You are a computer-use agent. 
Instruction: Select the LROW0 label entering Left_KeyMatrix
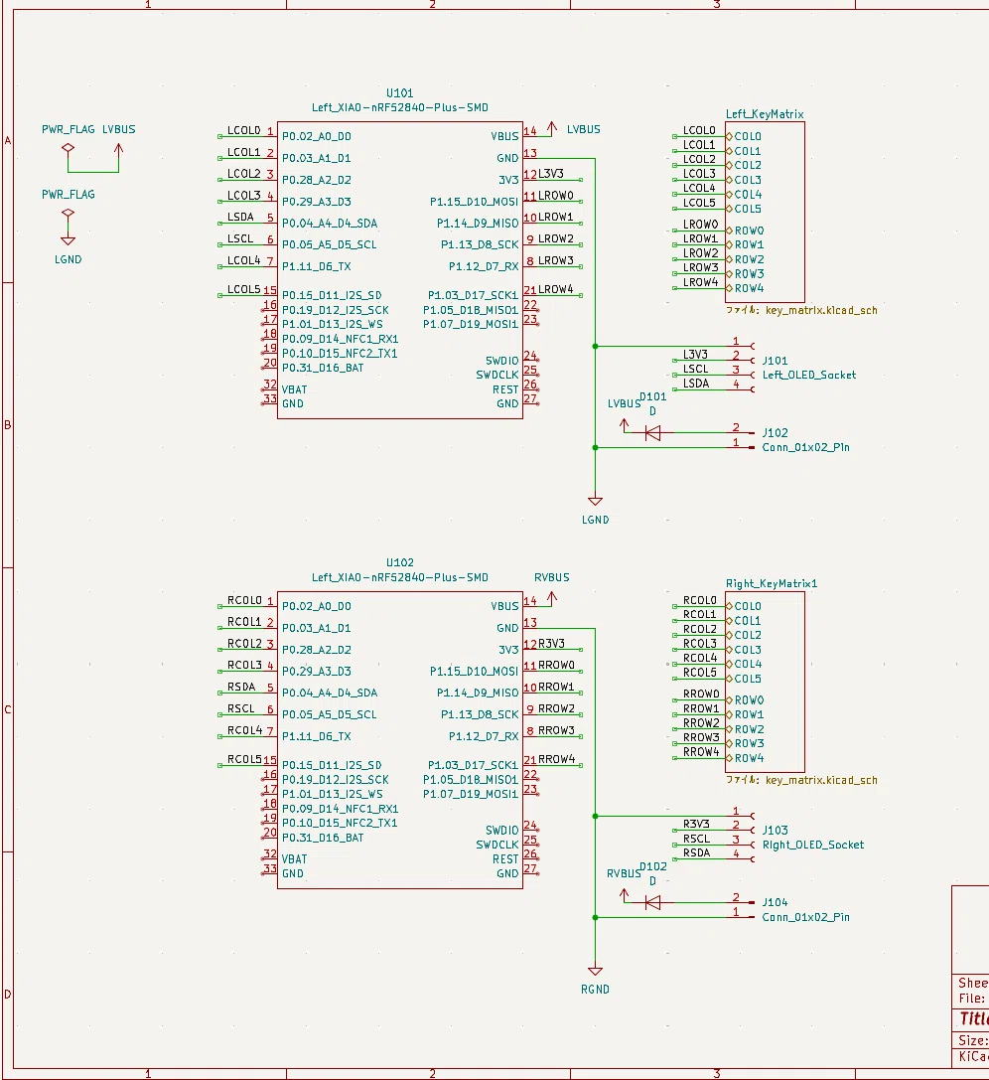click(701, 225)
